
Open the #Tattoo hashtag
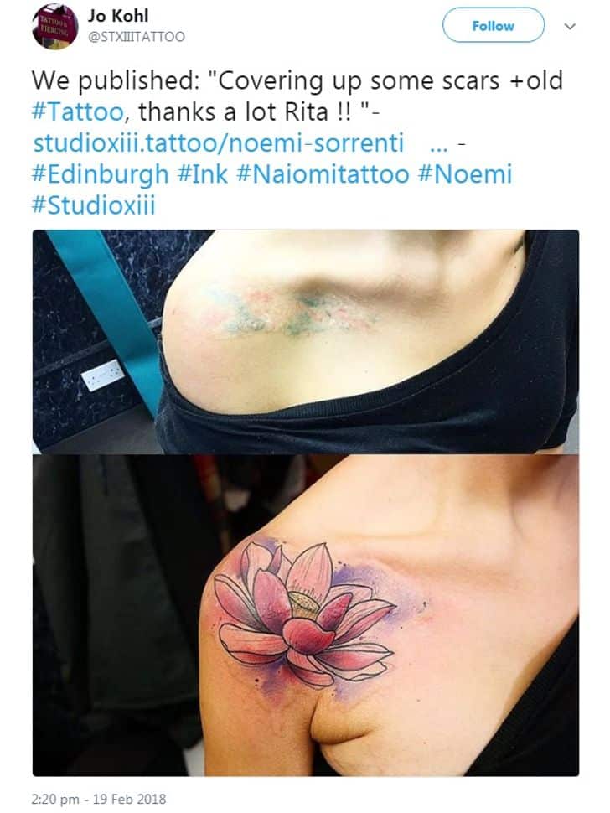(78, 111)
